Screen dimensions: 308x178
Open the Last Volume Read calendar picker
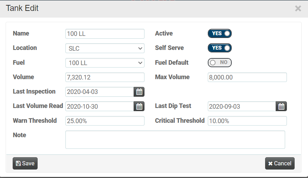[139, 106]
